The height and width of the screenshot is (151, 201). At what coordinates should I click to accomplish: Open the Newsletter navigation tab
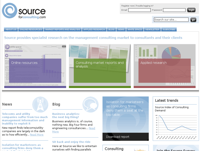pos(152,29)
